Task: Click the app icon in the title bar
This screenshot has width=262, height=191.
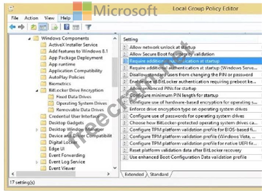Action: pos(11,8)
